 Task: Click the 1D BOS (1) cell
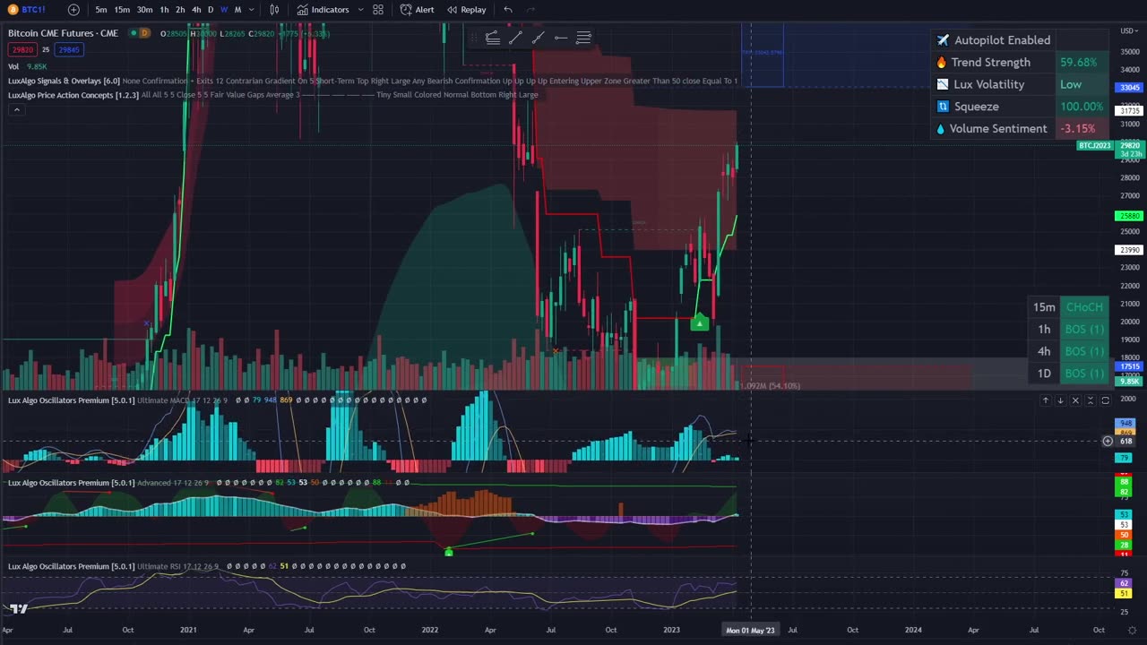click(x=1084, y=374)
